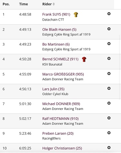The height and width of the screenshot is (153, 121).
Task: Open Preben Larsen (20) rider link
Action: click(x=58, y=133)
